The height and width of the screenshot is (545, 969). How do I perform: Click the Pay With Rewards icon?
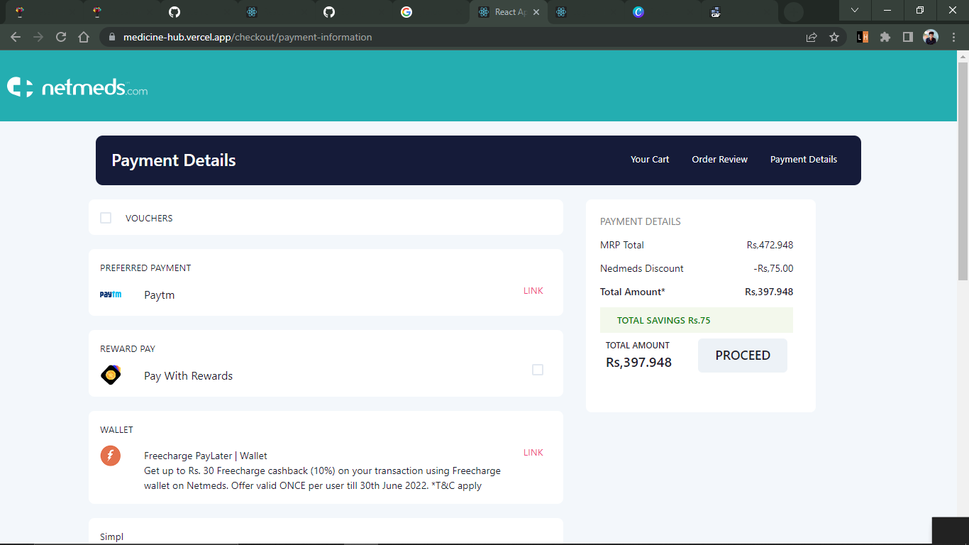111,375
